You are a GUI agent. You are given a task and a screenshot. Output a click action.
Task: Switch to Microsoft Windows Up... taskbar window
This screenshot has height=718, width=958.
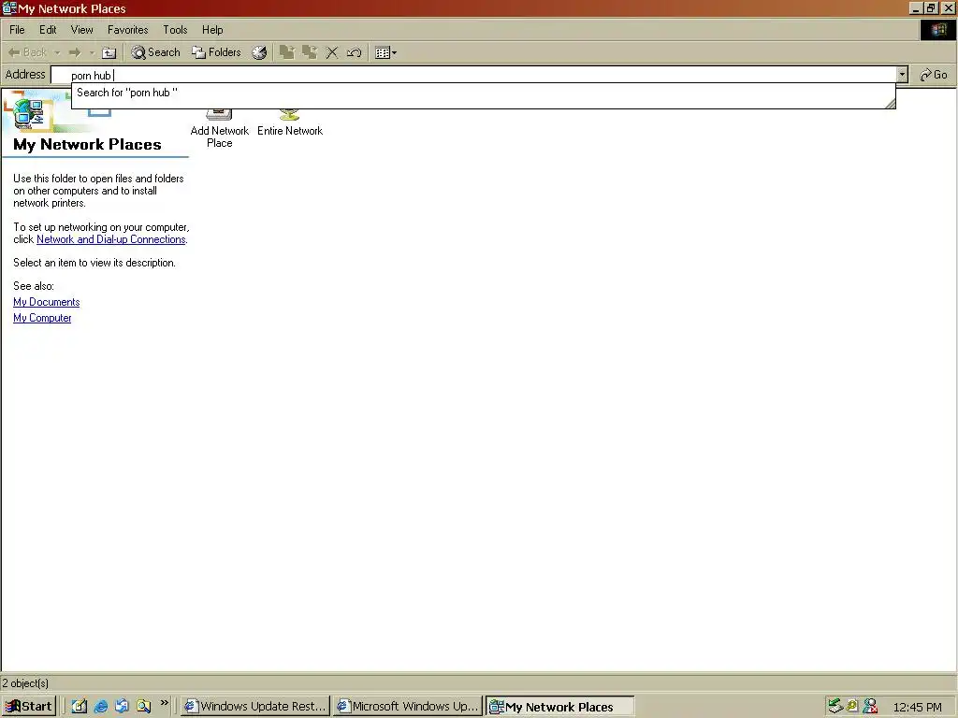[x=408, y=707]
